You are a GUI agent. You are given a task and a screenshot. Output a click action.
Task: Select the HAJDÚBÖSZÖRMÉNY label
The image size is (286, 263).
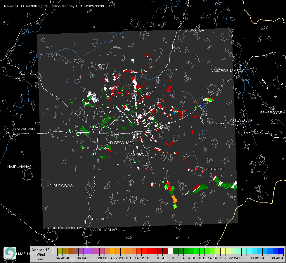pos(63,228)
